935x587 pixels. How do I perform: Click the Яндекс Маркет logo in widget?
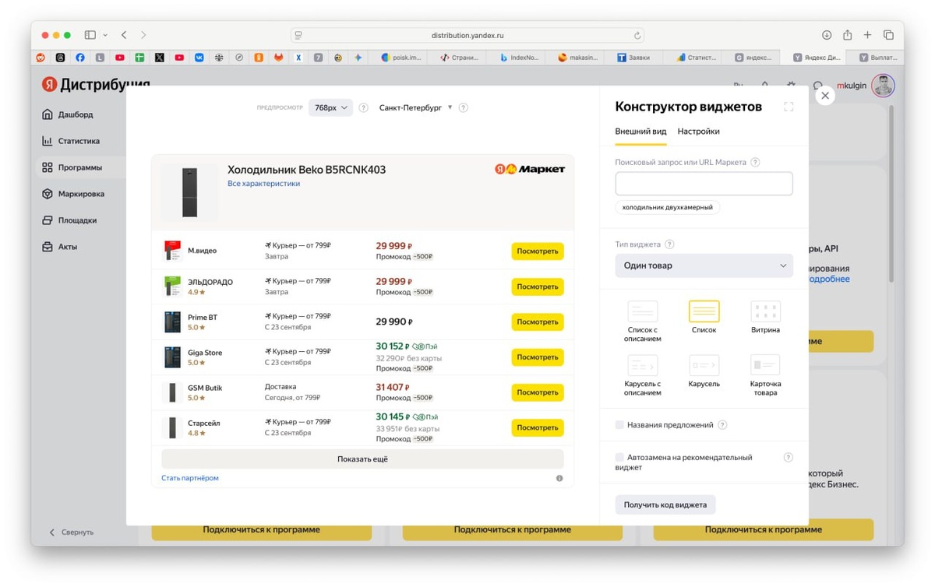[x=530, y=169]
